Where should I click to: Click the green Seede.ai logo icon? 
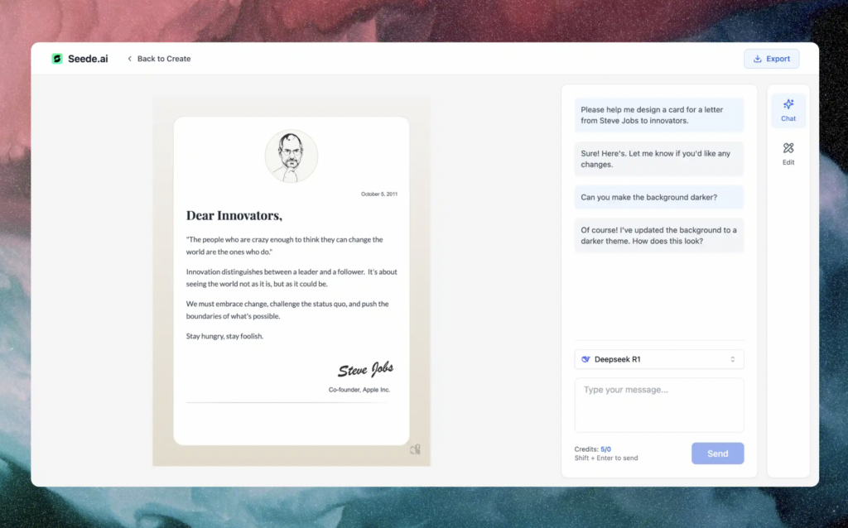(x=57, y=59)
